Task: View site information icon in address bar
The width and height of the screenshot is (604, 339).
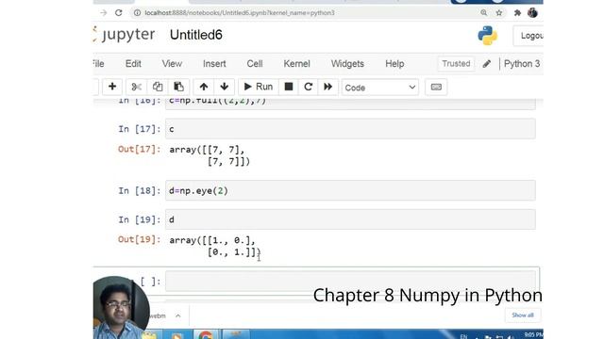Action: point(137,12)
